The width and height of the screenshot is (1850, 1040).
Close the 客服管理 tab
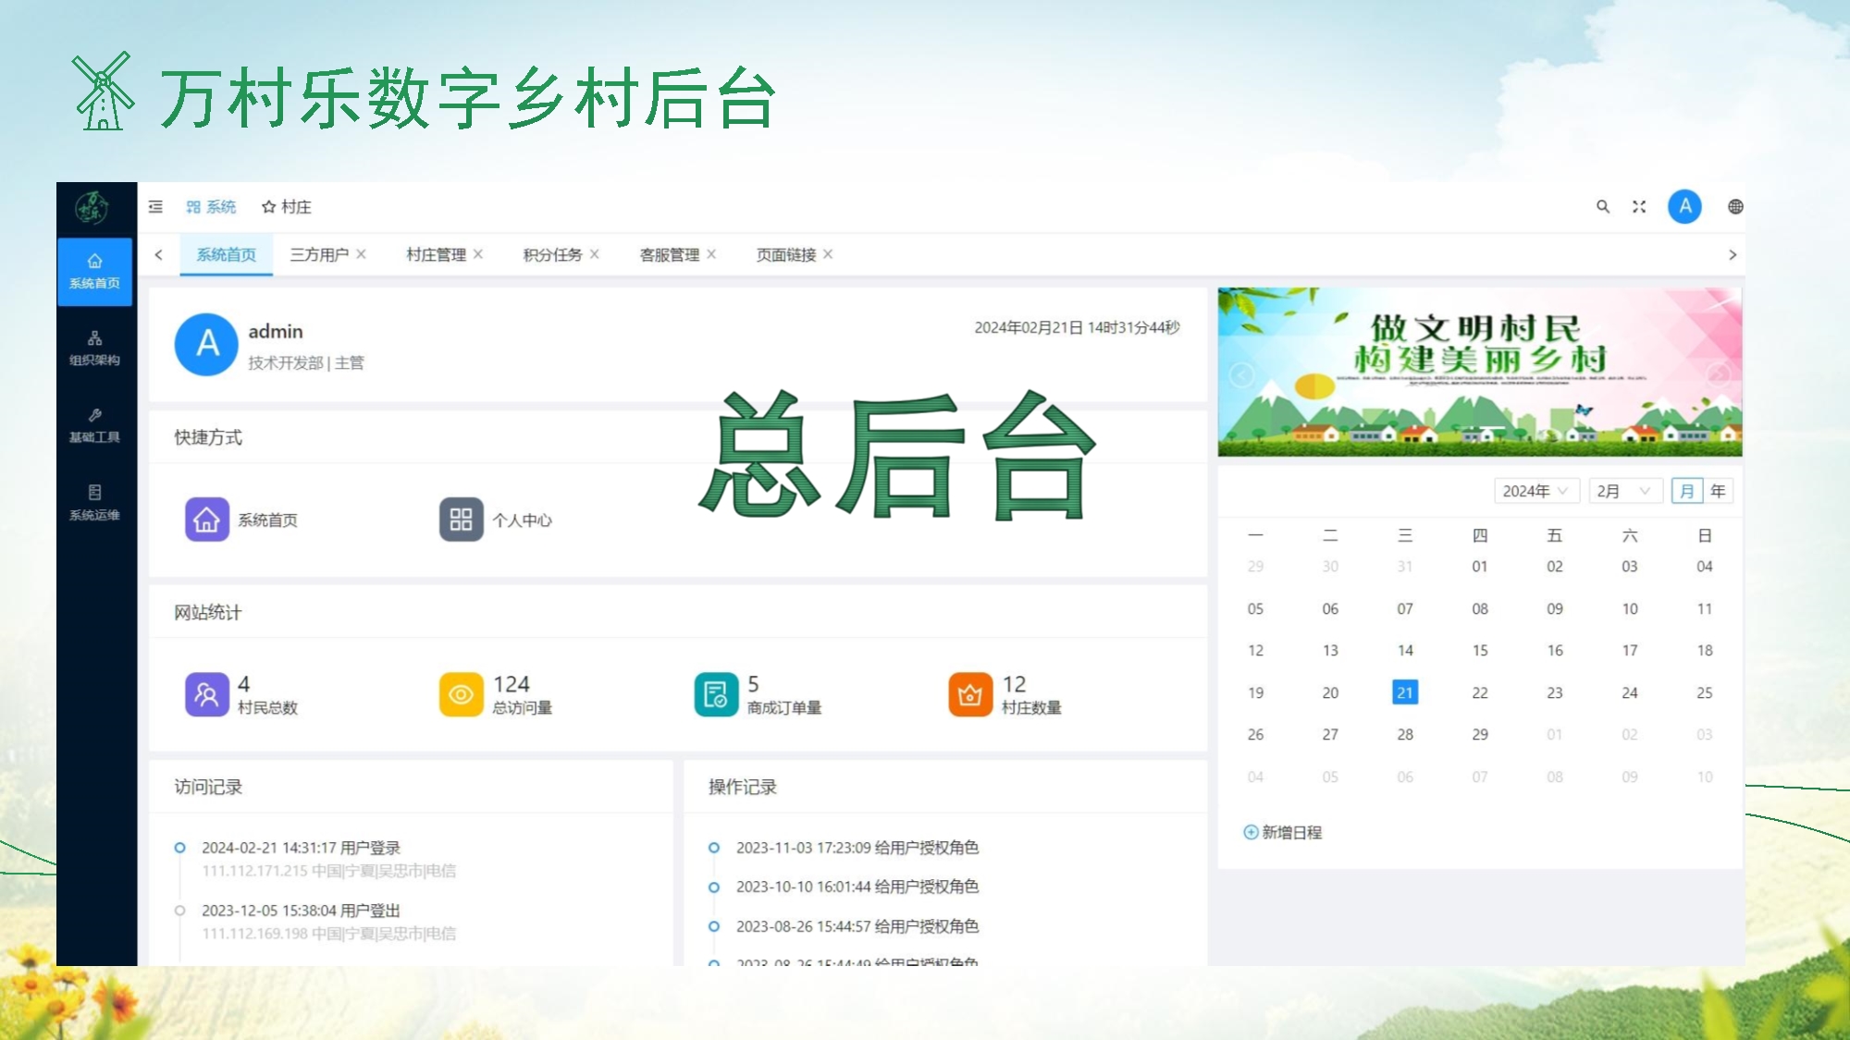[x=712, y=254]
